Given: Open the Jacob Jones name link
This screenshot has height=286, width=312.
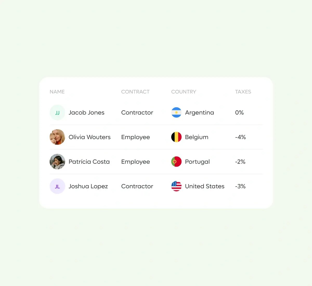Looking at the screenshot, I should pos(86,113).
